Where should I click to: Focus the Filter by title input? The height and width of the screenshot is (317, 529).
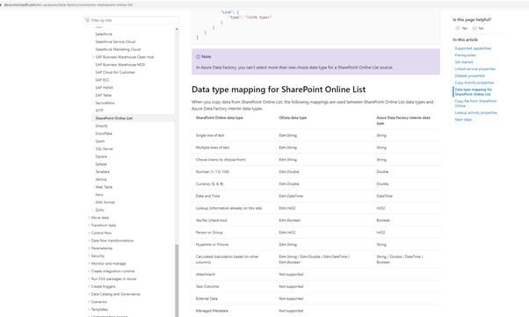click(x=132, y=20)
